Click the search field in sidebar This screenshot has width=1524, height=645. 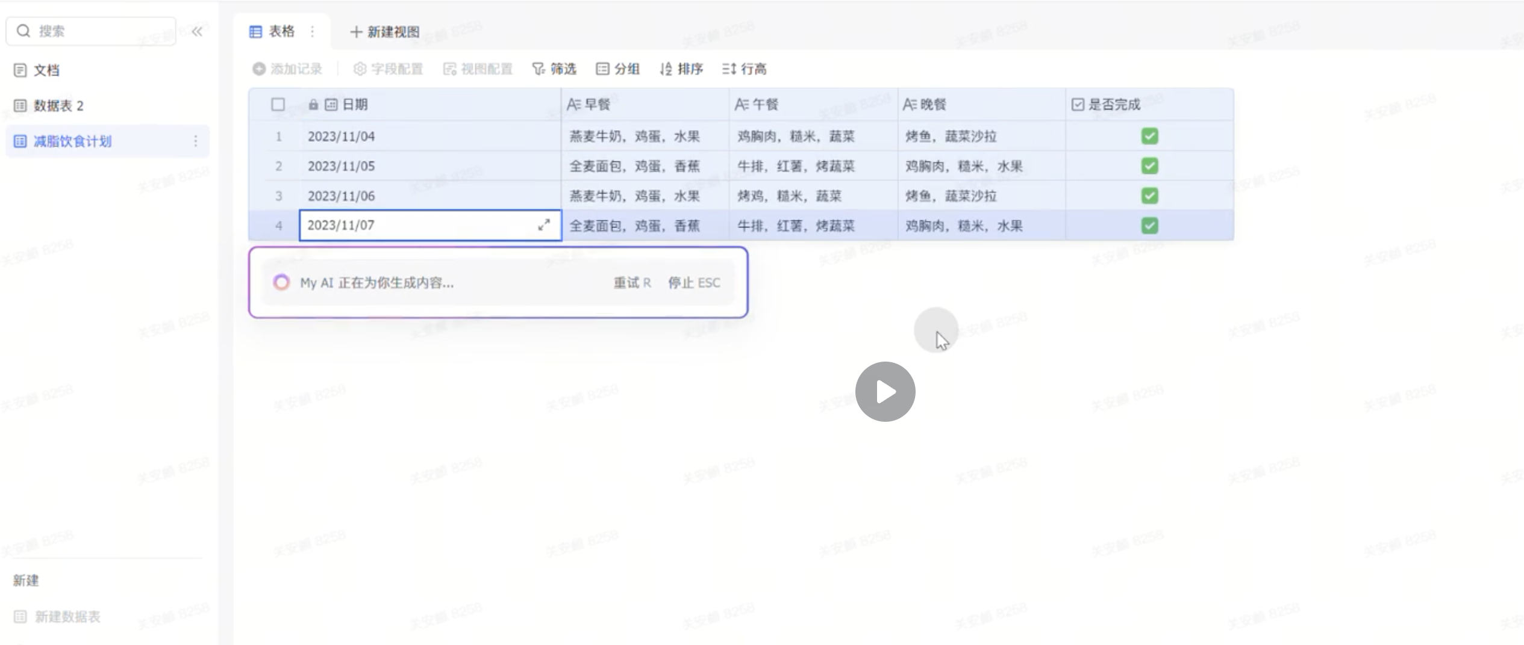click(90, 31)
